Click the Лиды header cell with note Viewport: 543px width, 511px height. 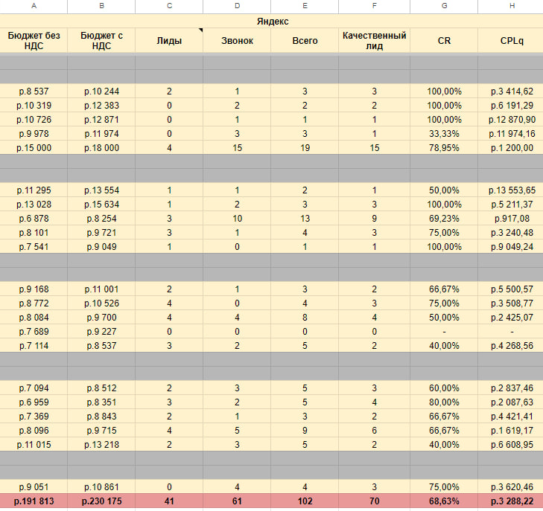[x=169, y=40]
